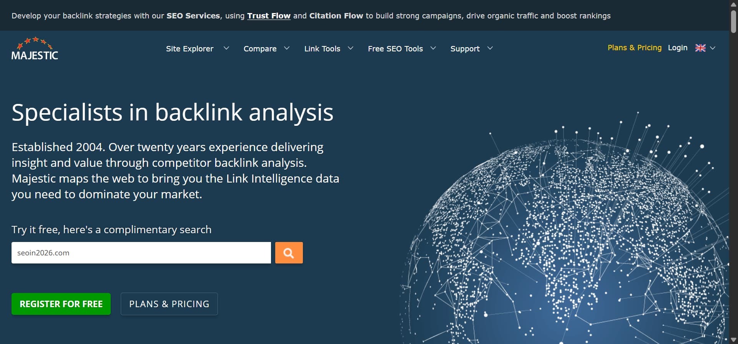Viewport: 738px width, 344px height.
Task: Click the page vertical scrollbar thumb
Action: pos(733,21)
